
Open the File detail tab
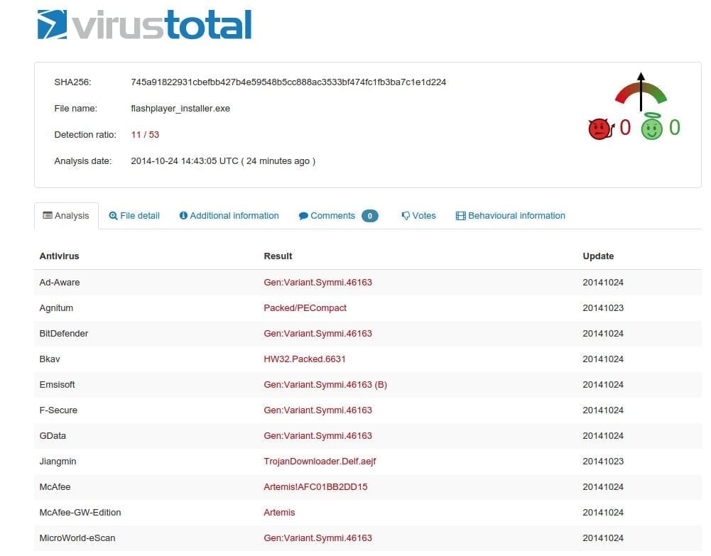134,216
